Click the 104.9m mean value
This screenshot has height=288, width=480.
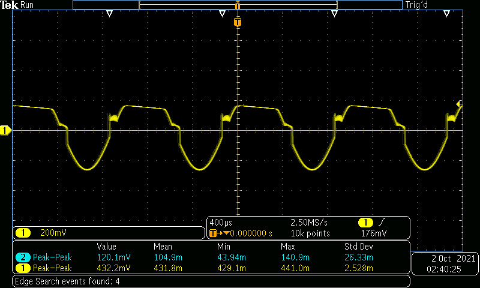click(x=168, y=257)
